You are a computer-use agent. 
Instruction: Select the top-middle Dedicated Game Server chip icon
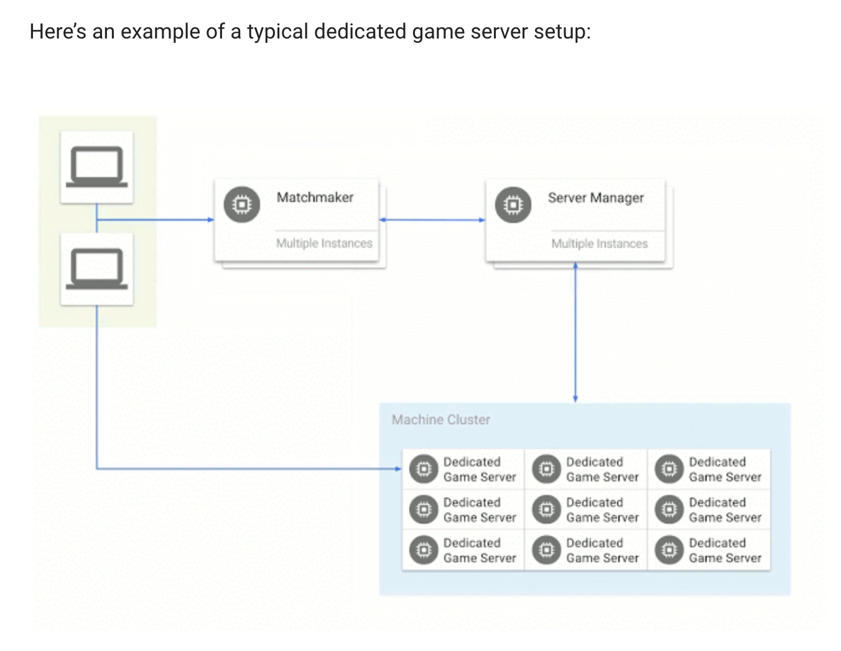546,469
